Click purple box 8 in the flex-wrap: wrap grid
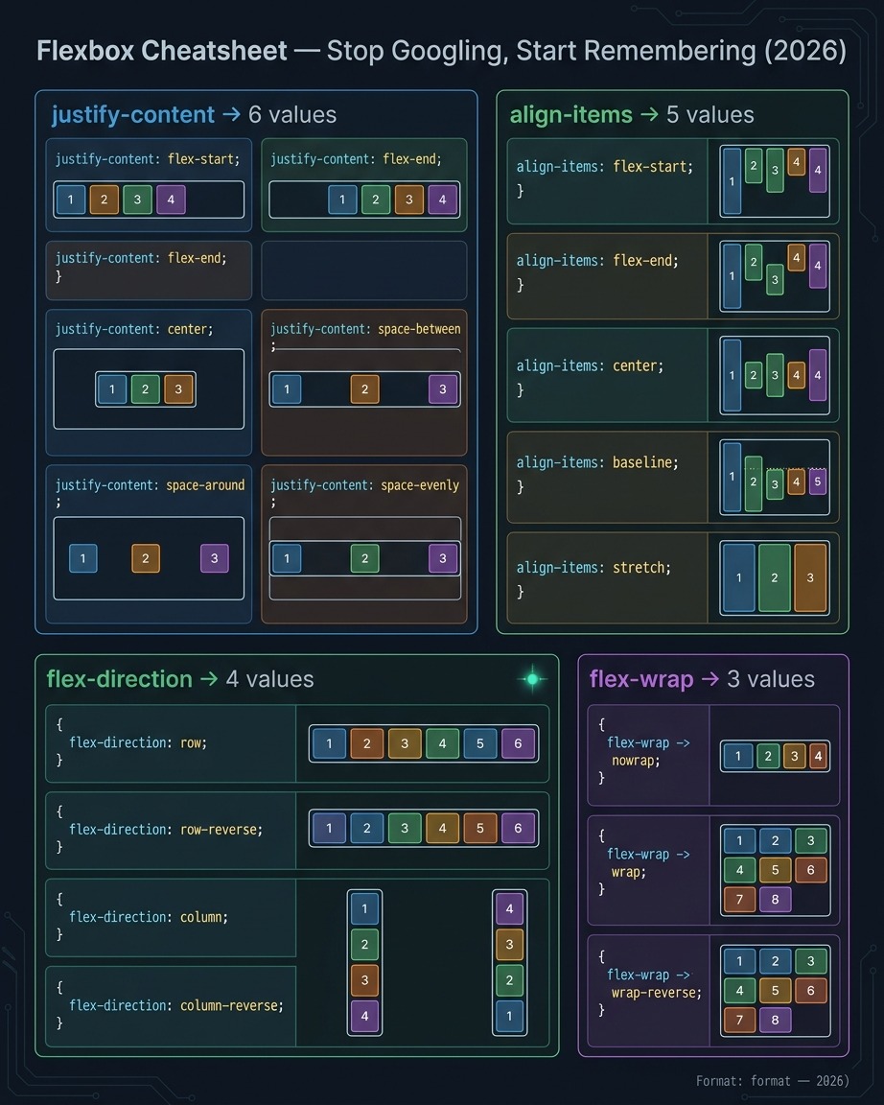Screen dimensions: 884x1105 coord(775,899)
